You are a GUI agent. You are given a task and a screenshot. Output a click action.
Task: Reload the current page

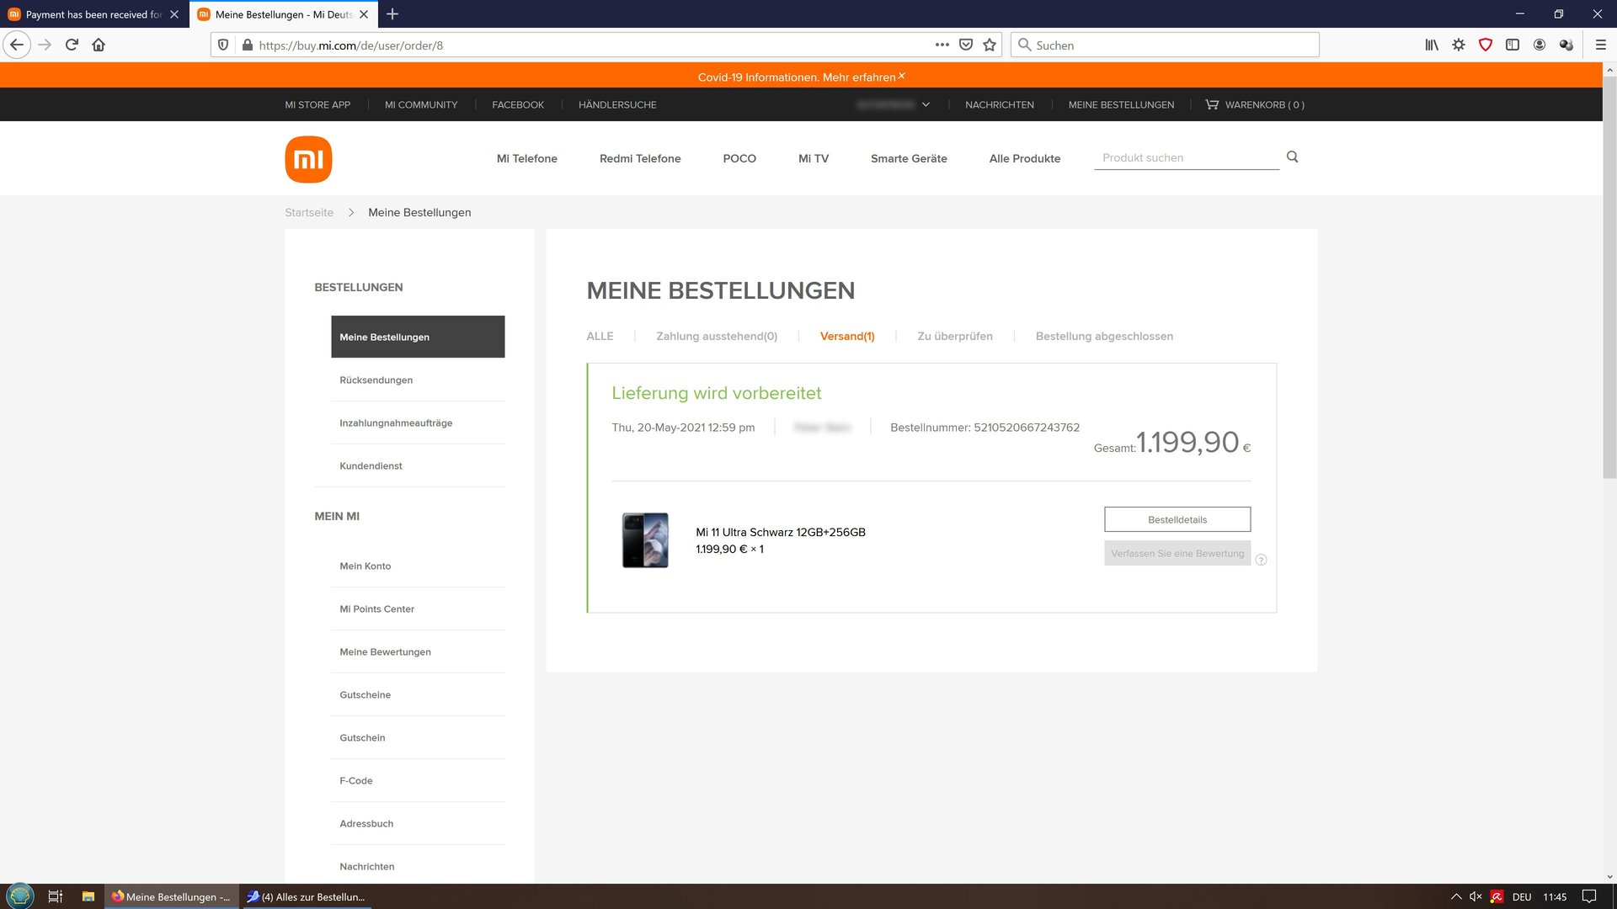[72, 45]
